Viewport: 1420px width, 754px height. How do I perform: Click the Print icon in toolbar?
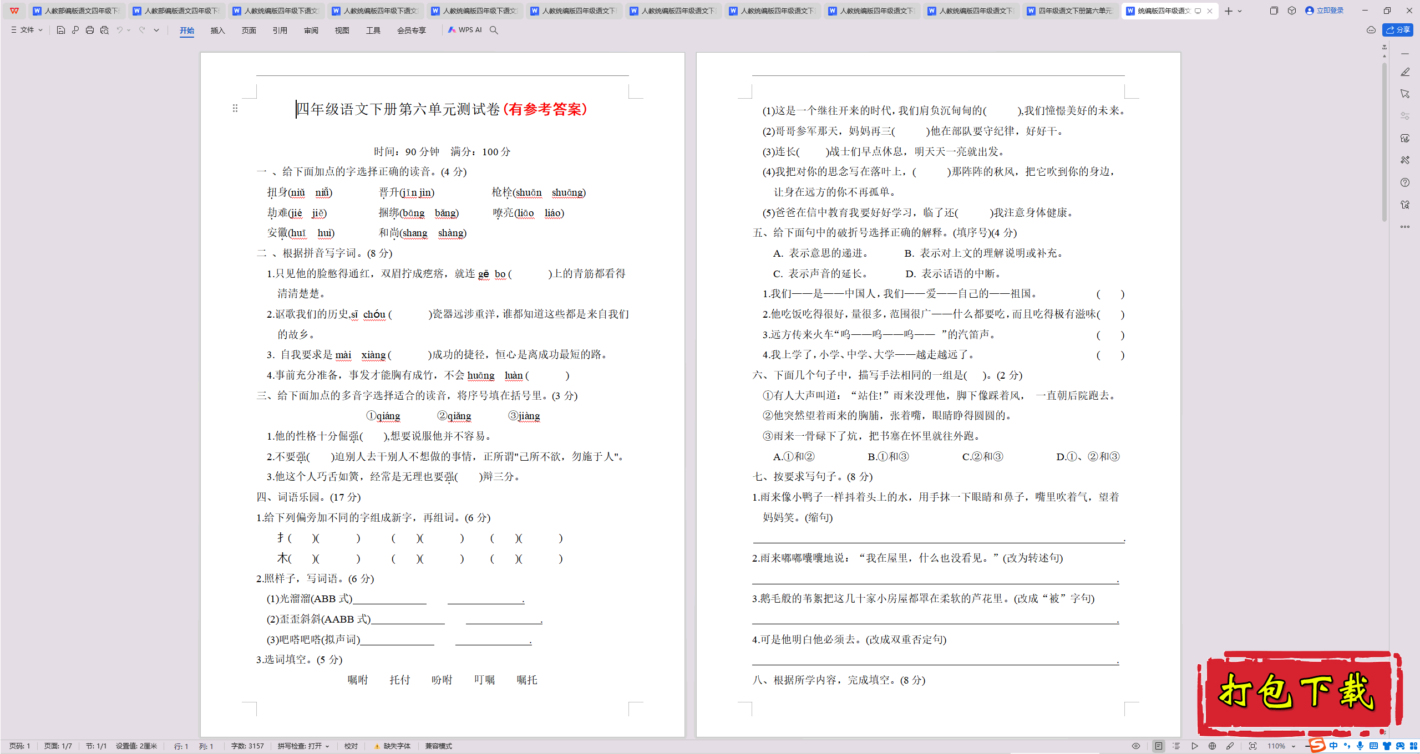[90, 30]
